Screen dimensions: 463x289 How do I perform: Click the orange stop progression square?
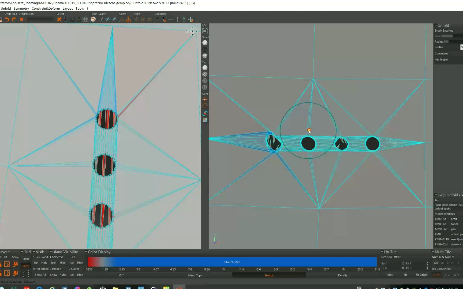tap(21, 19)
